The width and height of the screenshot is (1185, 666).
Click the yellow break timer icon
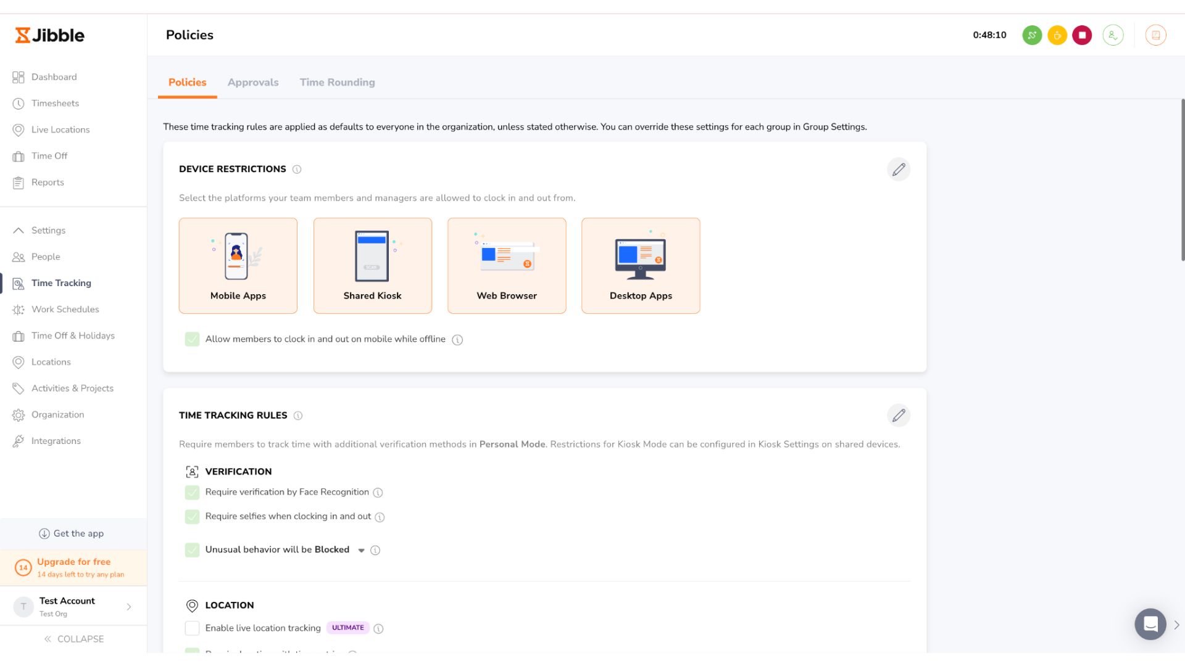[x=1057, y=35]
